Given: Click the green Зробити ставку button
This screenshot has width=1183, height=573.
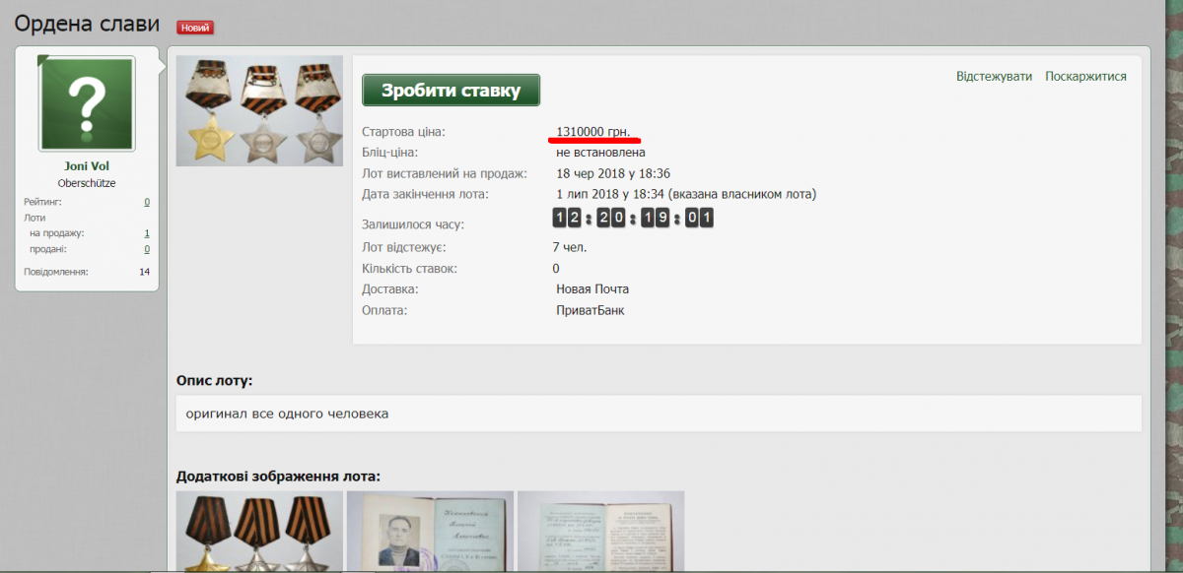Looking at the screenshot, I should (x=451, y=91).
